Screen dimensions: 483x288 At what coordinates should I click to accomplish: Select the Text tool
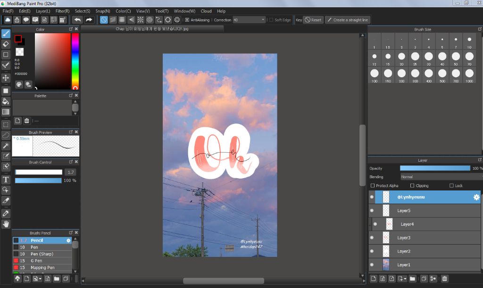pyautogui.click(x=6, y=180)
